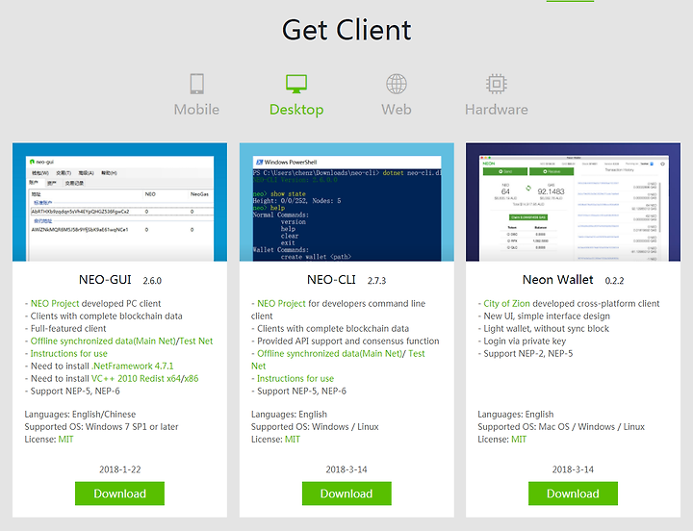693x531 pixels.
Task: Click the Hardware chip icon
Action: pyautogui.click(x=497, y=84)
